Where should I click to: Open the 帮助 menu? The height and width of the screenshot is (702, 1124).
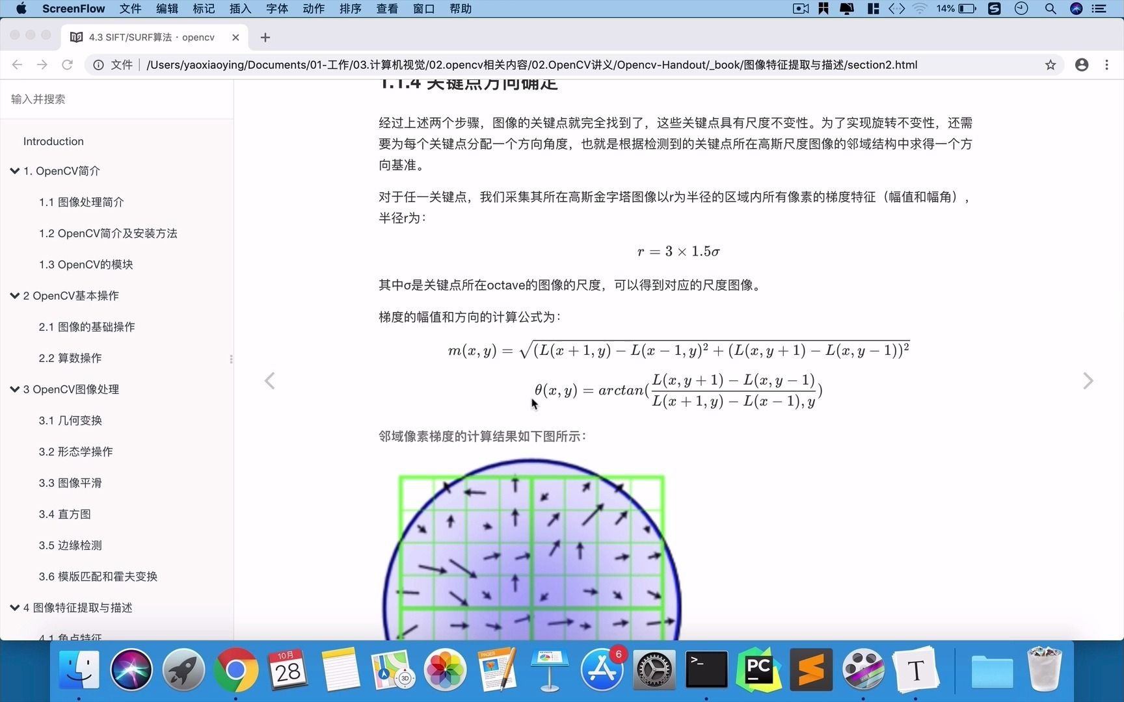461,8
